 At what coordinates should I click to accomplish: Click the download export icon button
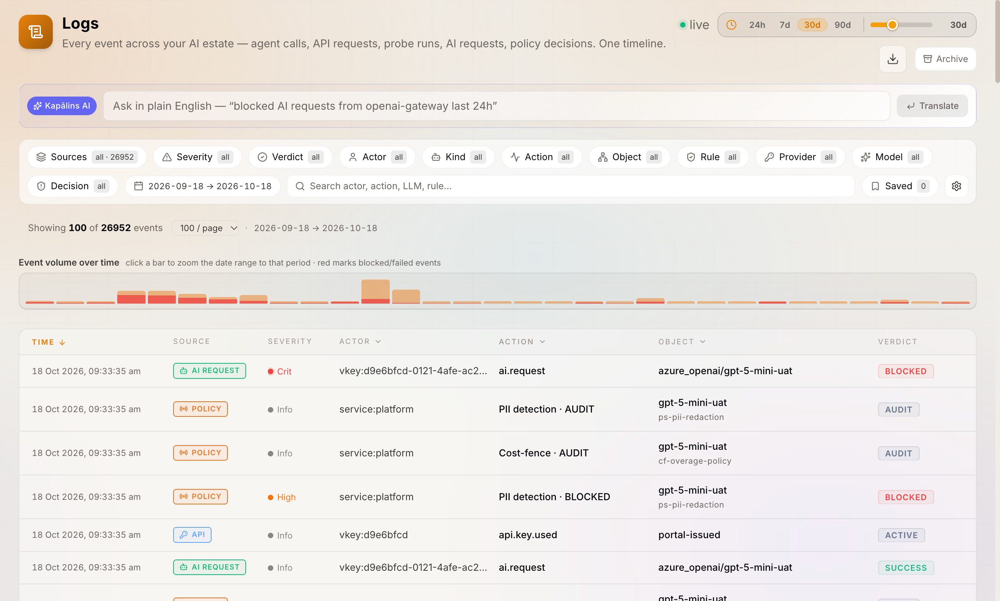coord(892,59)
